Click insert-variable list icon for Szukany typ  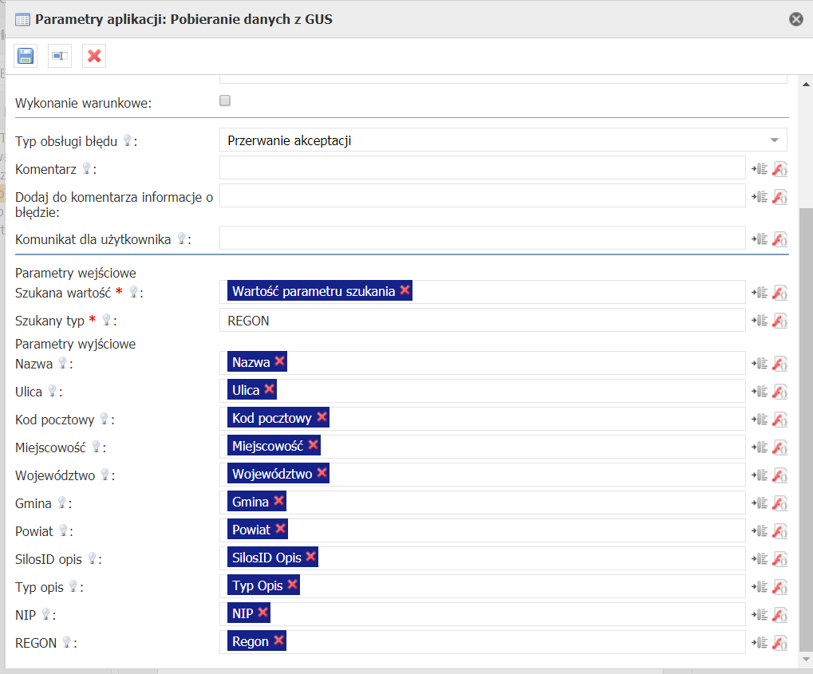(759, 321)
